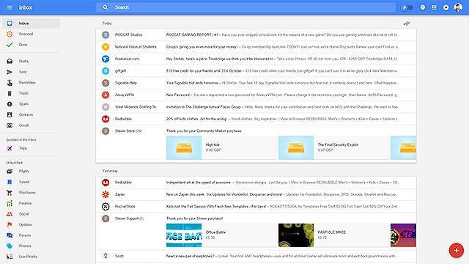Open the PARTICLE MACE purchase card
469x264 pixels.
(x=333, y=235)
